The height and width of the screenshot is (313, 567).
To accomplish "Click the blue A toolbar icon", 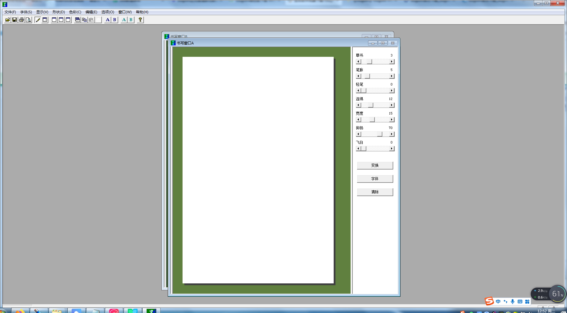I will (x=108, y=20).
